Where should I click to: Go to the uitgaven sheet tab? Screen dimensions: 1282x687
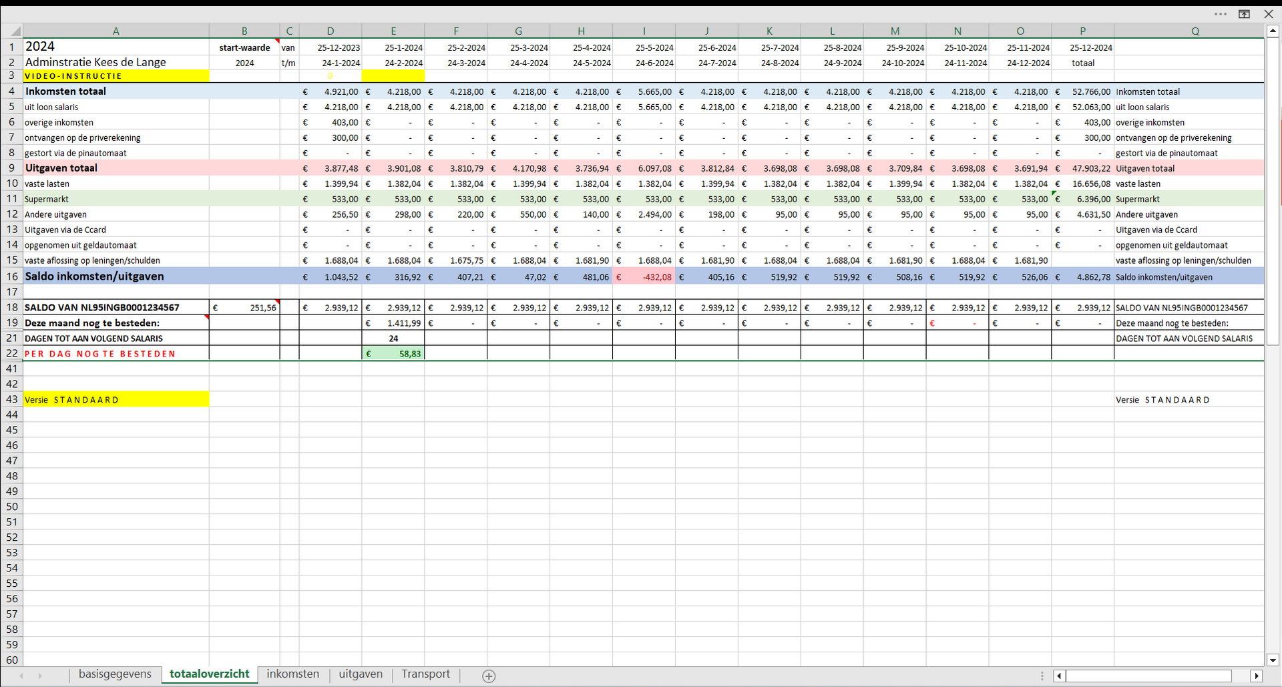pyautogui.click(x=361, y=674)
